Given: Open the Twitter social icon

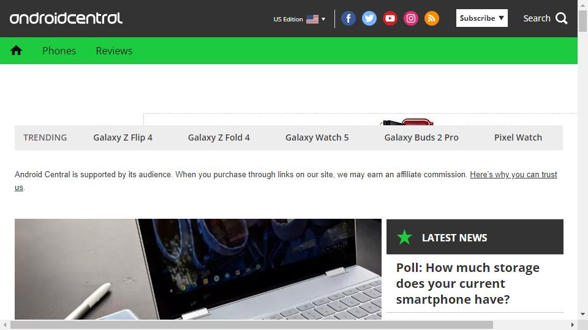Looking at the screenshot, I should pos(369,18).
